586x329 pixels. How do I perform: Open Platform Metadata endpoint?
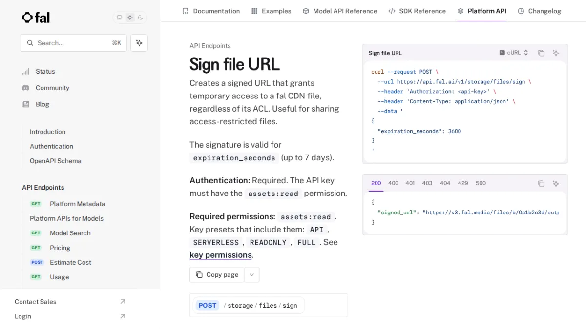point(77,204)
